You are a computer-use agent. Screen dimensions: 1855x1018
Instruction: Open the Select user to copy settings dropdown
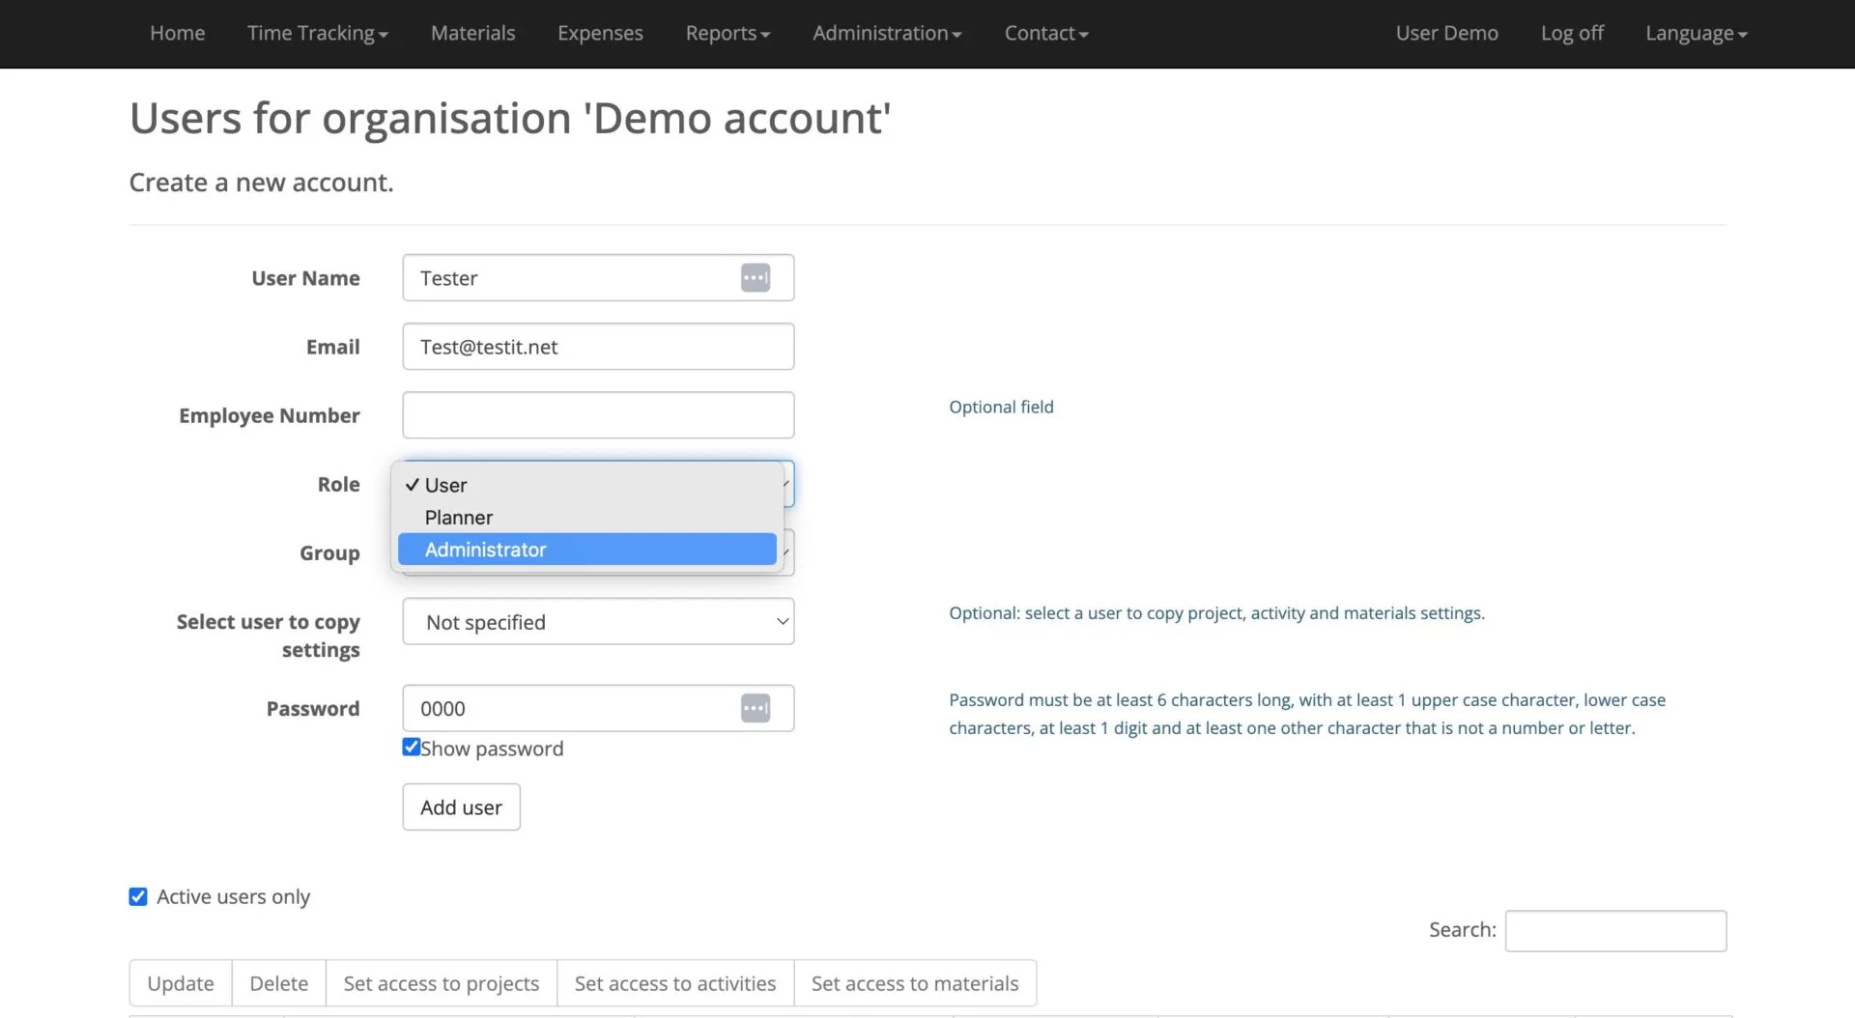(598, 622)
